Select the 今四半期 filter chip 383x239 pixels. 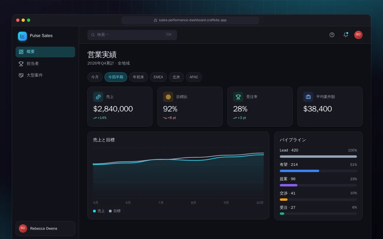(116, 77)
